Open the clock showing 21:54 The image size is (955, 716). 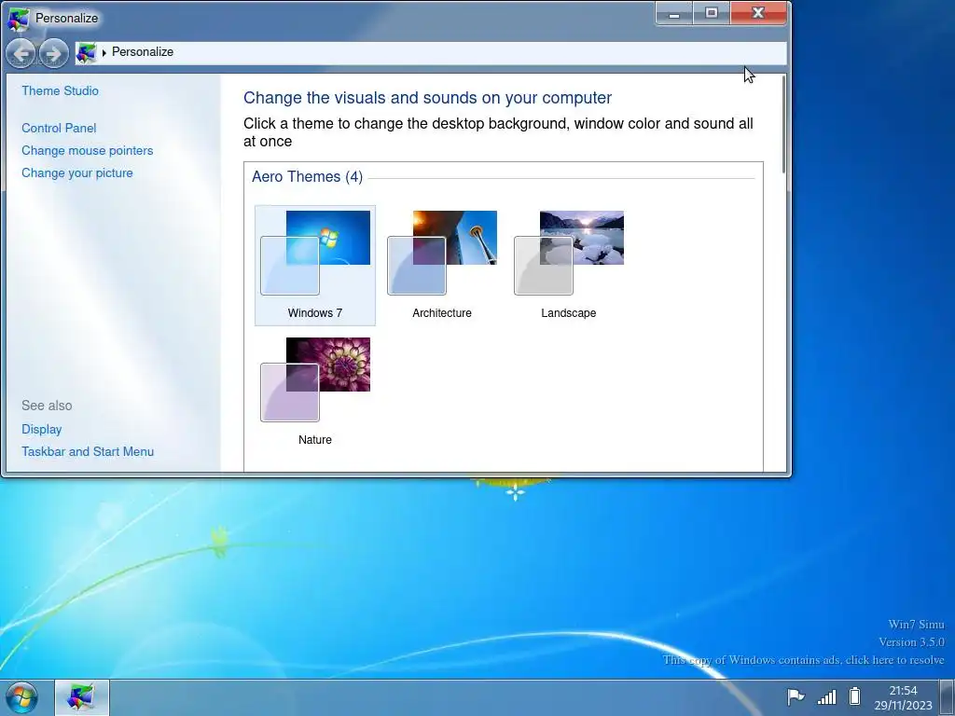(x=903, y=697)
